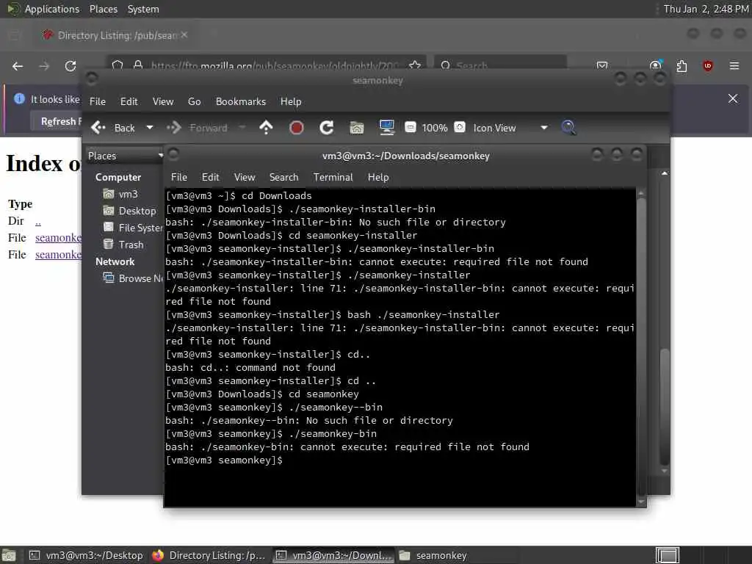Close the Directory Listing browser tab
Viewport: 752px width, 564px height.
coord(184,35)
